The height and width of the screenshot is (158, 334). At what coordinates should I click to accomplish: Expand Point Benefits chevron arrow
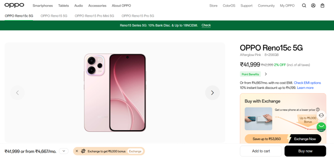tap(266, 74)
